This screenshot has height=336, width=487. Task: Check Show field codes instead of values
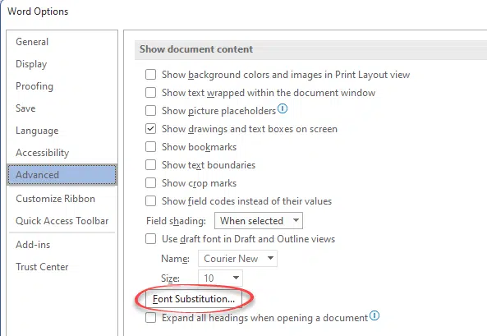pos(150,201)
